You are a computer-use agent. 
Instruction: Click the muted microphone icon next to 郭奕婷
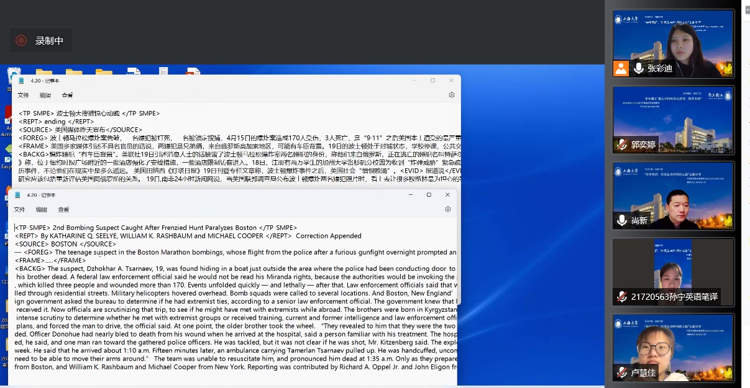(x=622, y=145)
